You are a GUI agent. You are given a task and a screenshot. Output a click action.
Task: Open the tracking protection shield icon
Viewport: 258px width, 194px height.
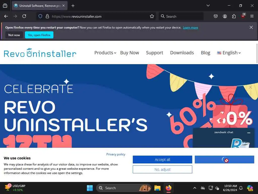[x=40, y=16]
